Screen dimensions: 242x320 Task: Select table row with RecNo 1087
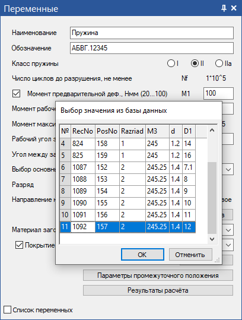(x=128, y=167)
